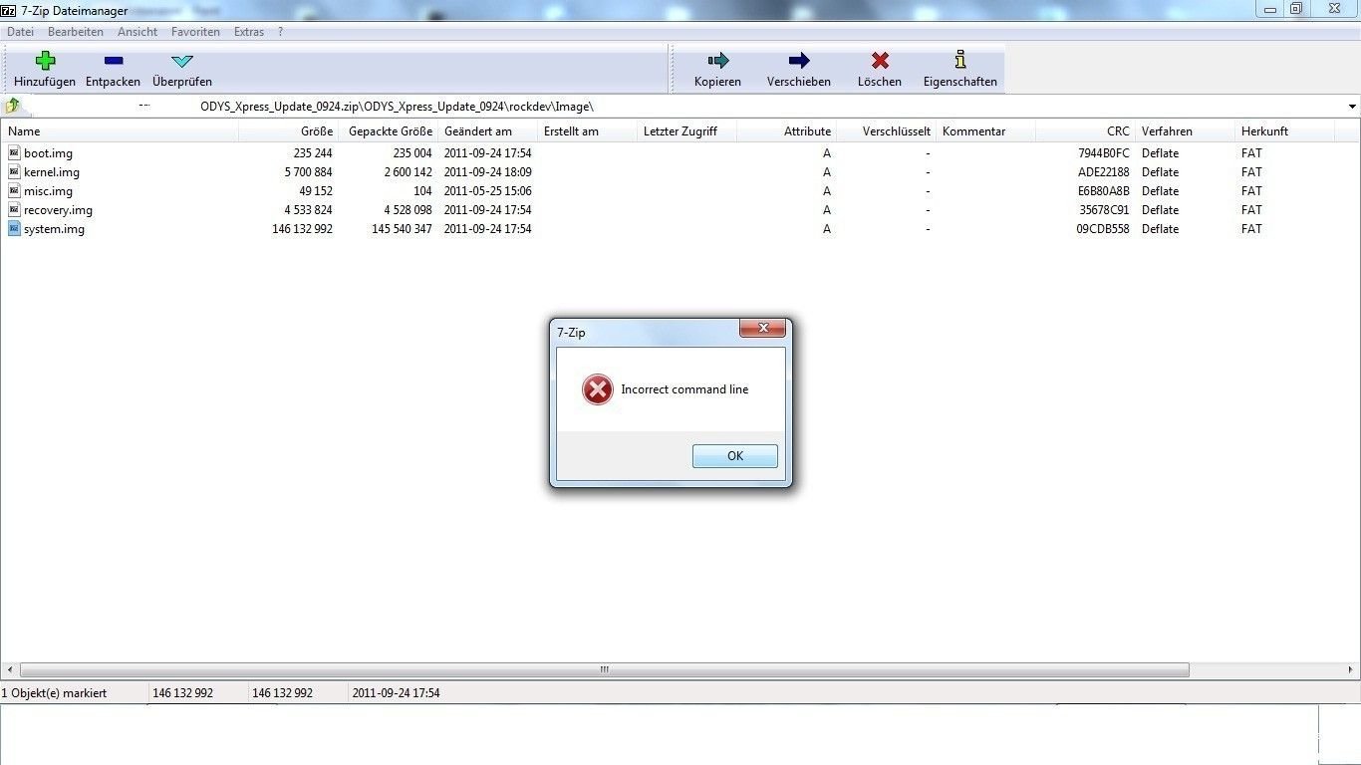Sort by the Attribute column header

tap(787, 131)
